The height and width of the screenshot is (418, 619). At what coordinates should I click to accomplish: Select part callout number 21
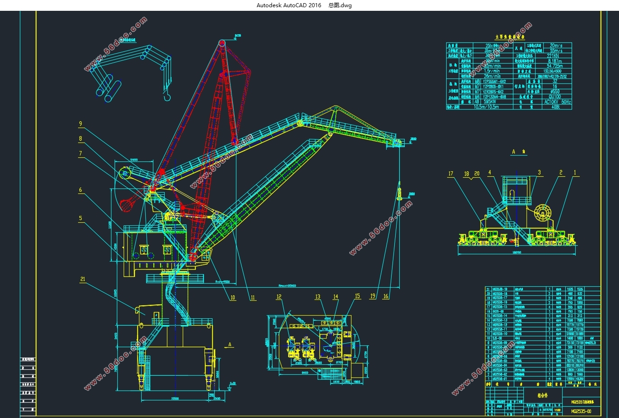coord(83,279)
